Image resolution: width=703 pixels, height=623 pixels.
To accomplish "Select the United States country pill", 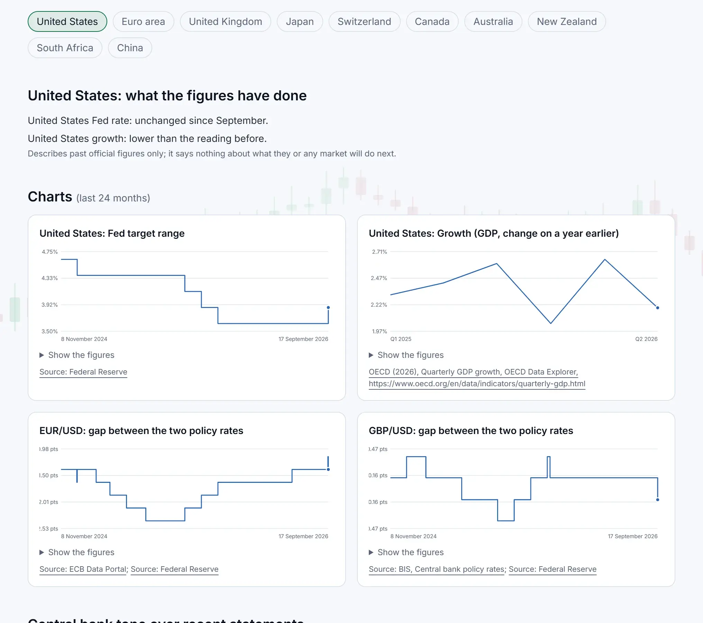I will tap(67, 21).
